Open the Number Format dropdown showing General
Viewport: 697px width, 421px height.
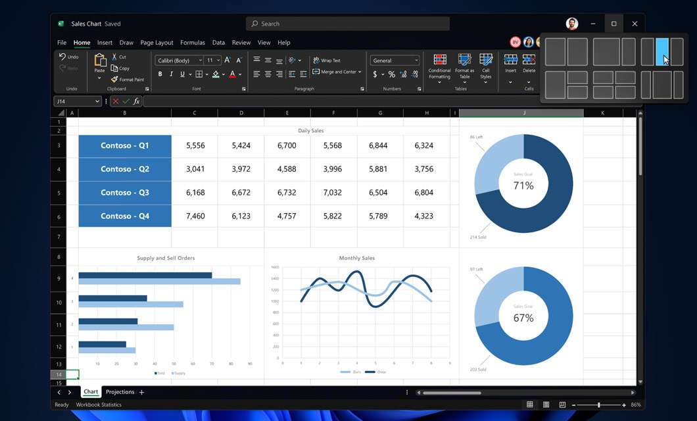(395, 60)
